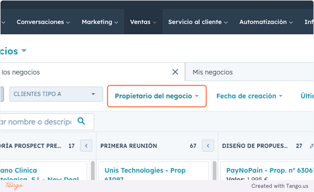Screen dimensions: 314x192
Task: Open the Unis Technologies deal card
Action: click(x=145, y=171)
